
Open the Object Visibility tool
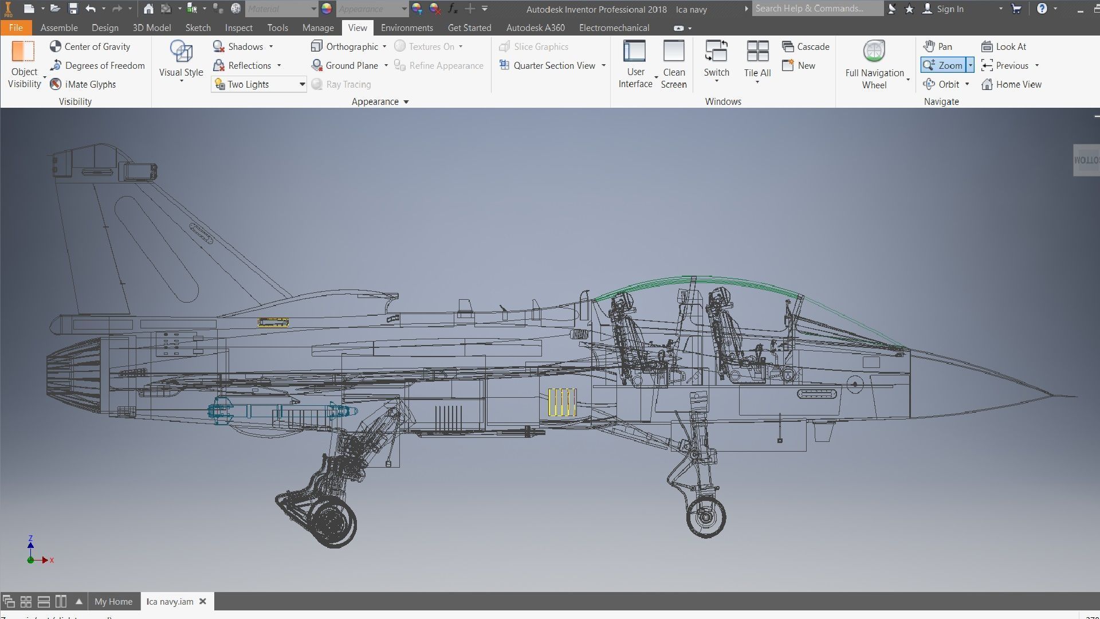coord(24,64)
